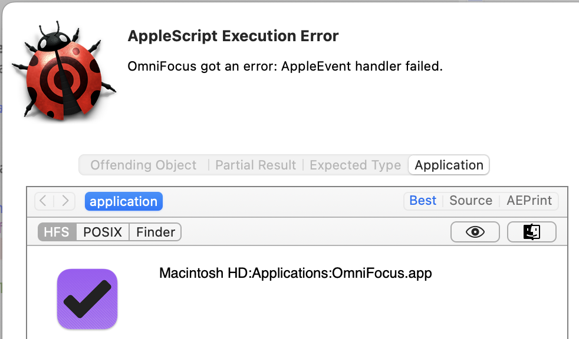This screenshot has height=339, width=579.
Task: Click the ladybug debugger icon
Action: click(64, 71)
